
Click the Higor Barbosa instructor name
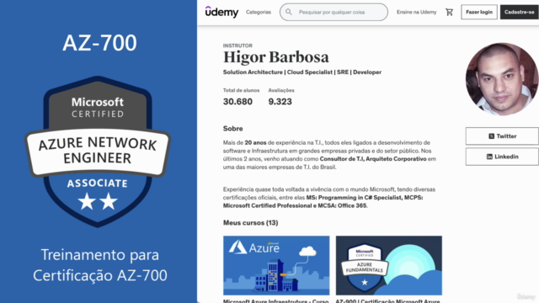(x=276, y=57)
